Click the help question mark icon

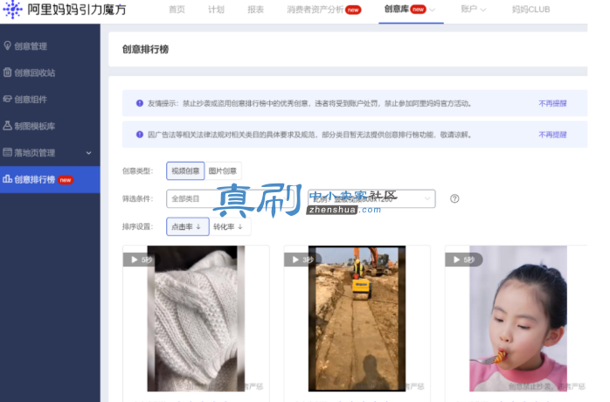pos(454,199)
